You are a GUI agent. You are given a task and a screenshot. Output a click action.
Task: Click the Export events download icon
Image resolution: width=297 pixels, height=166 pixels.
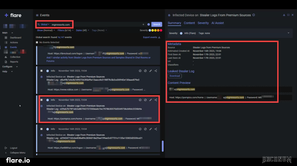coord(159,37)
